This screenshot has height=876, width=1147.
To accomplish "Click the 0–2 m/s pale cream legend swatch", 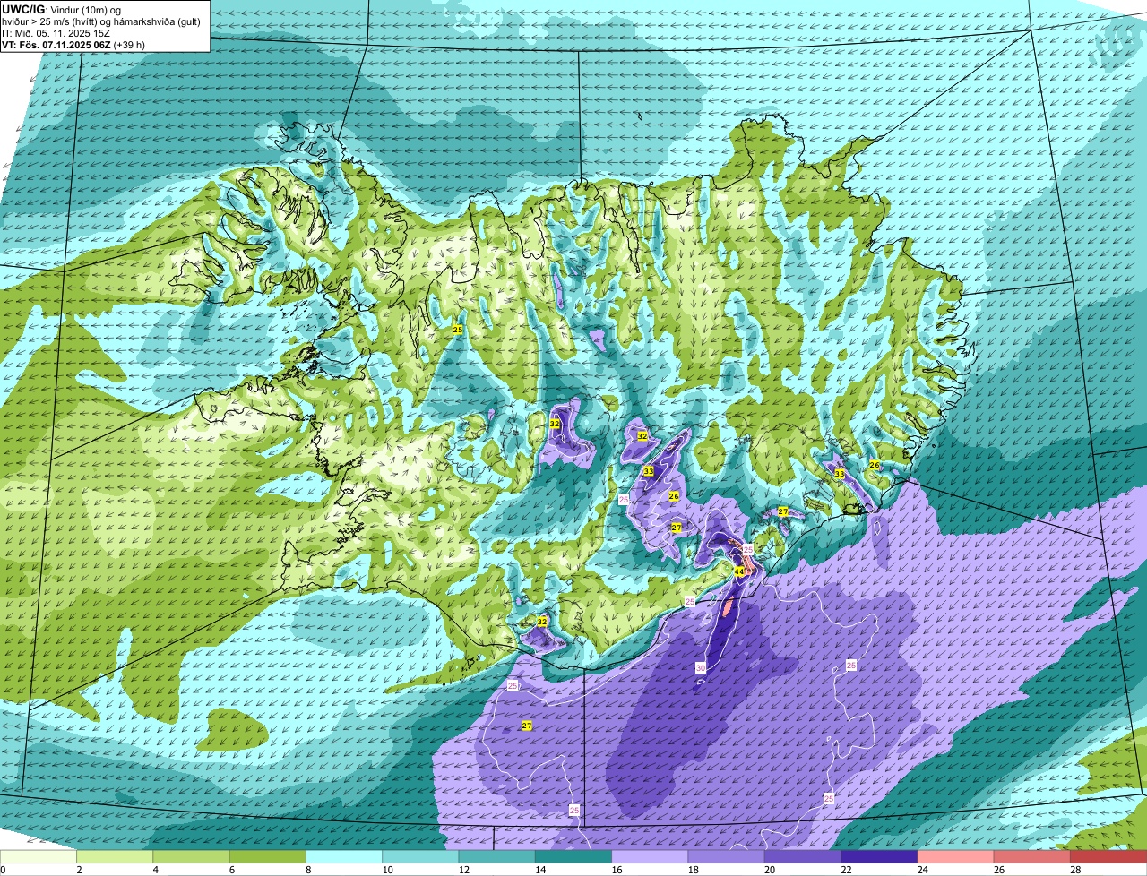I will click(39, 857).
